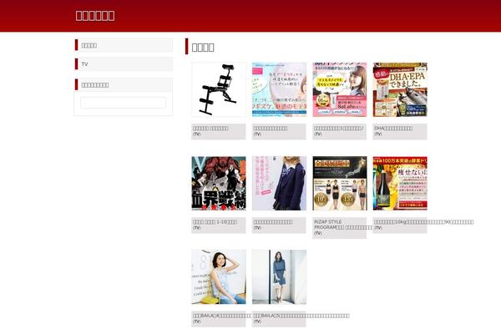Click the (TV) tag under school uniform caption
The image size is (501, 334).
257,228
